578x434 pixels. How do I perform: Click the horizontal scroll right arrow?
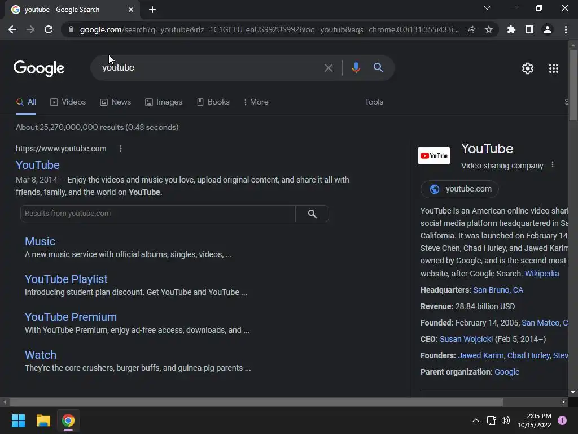pyautogui.click(x=564, y=402)
